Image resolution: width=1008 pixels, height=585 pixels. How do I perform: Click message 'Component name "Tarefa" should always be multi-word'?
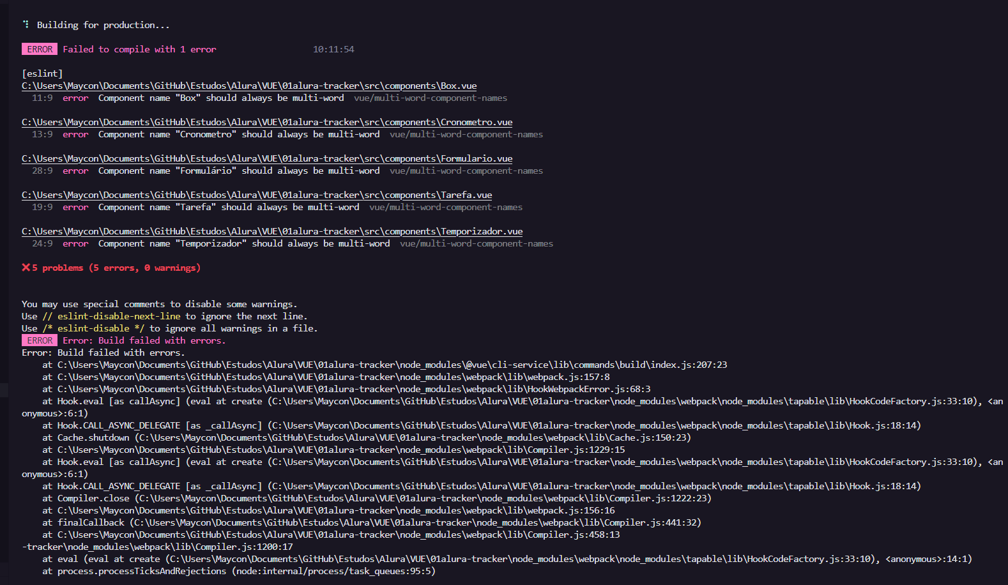[x=229, y=207]
